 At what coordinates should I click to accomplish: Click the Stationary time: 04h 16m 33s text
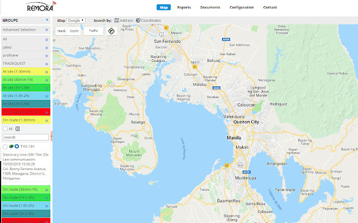26,154
